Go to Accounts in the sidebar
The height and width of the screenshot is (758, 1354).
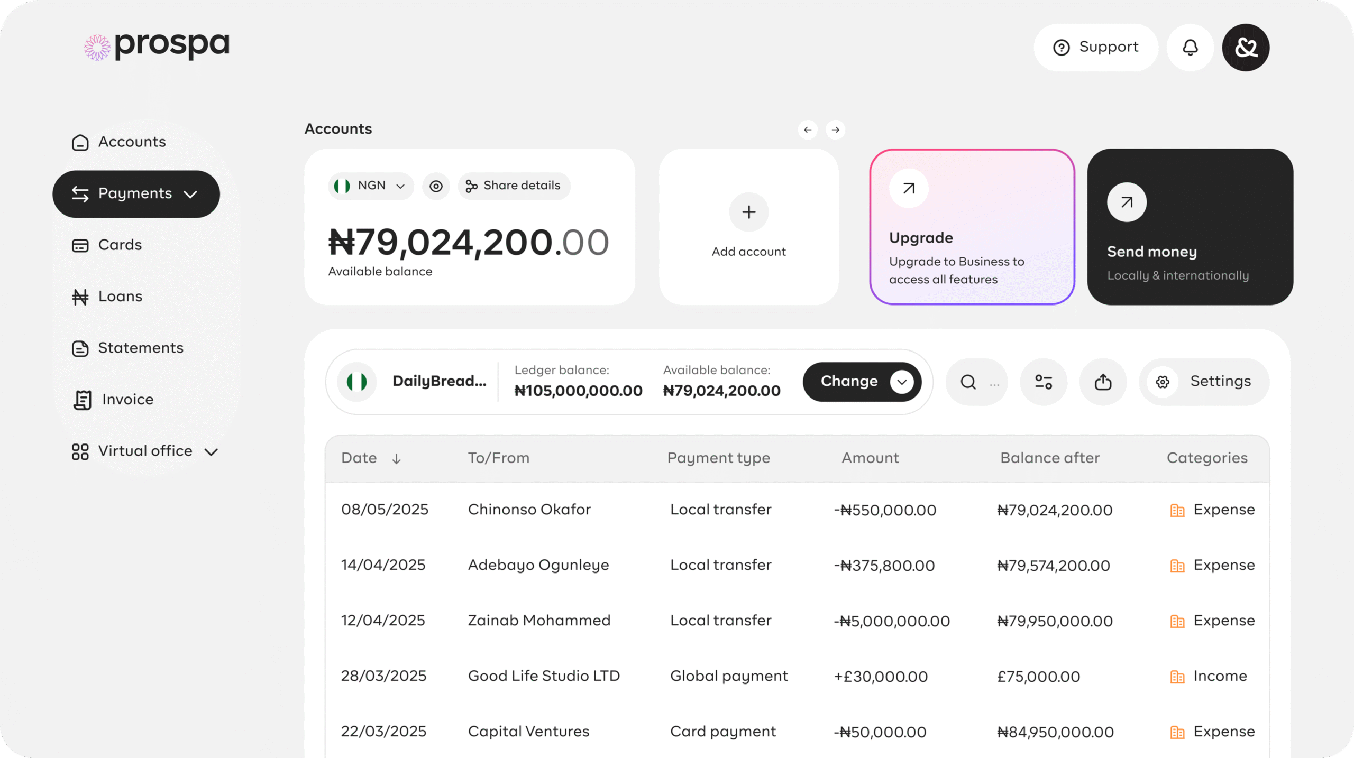pos(119,142)
